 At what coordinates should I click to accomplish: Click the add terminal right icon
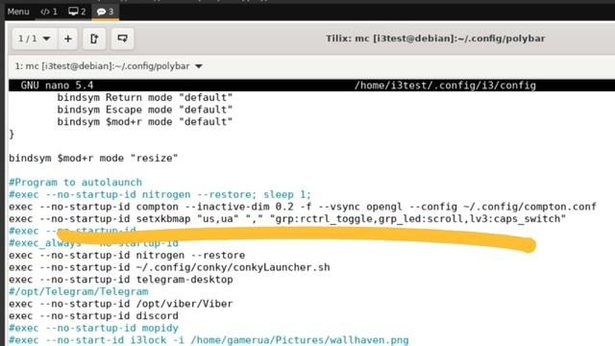[x=94, y=38]
